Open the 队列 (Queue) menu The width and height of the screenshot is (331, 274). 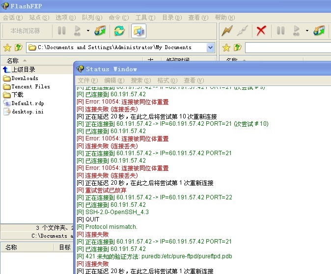point(92,18)
